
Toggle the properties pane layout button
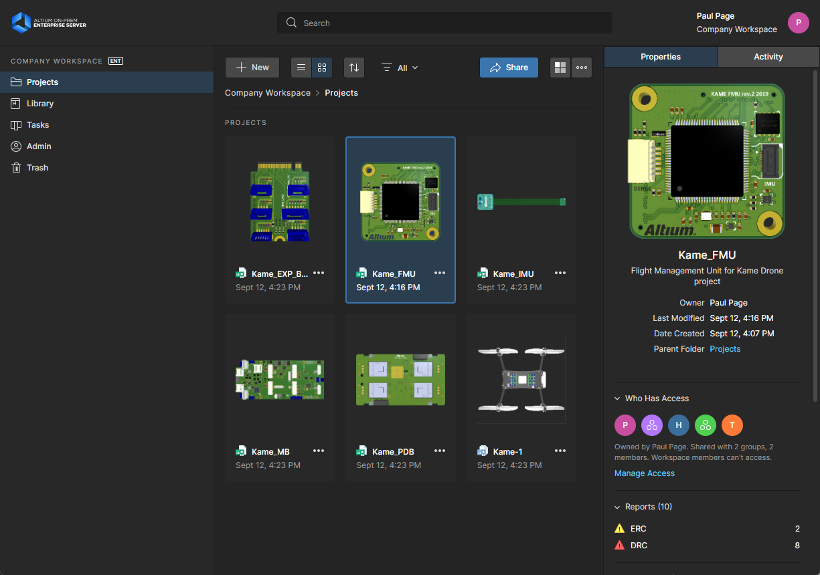pos(560,68)
